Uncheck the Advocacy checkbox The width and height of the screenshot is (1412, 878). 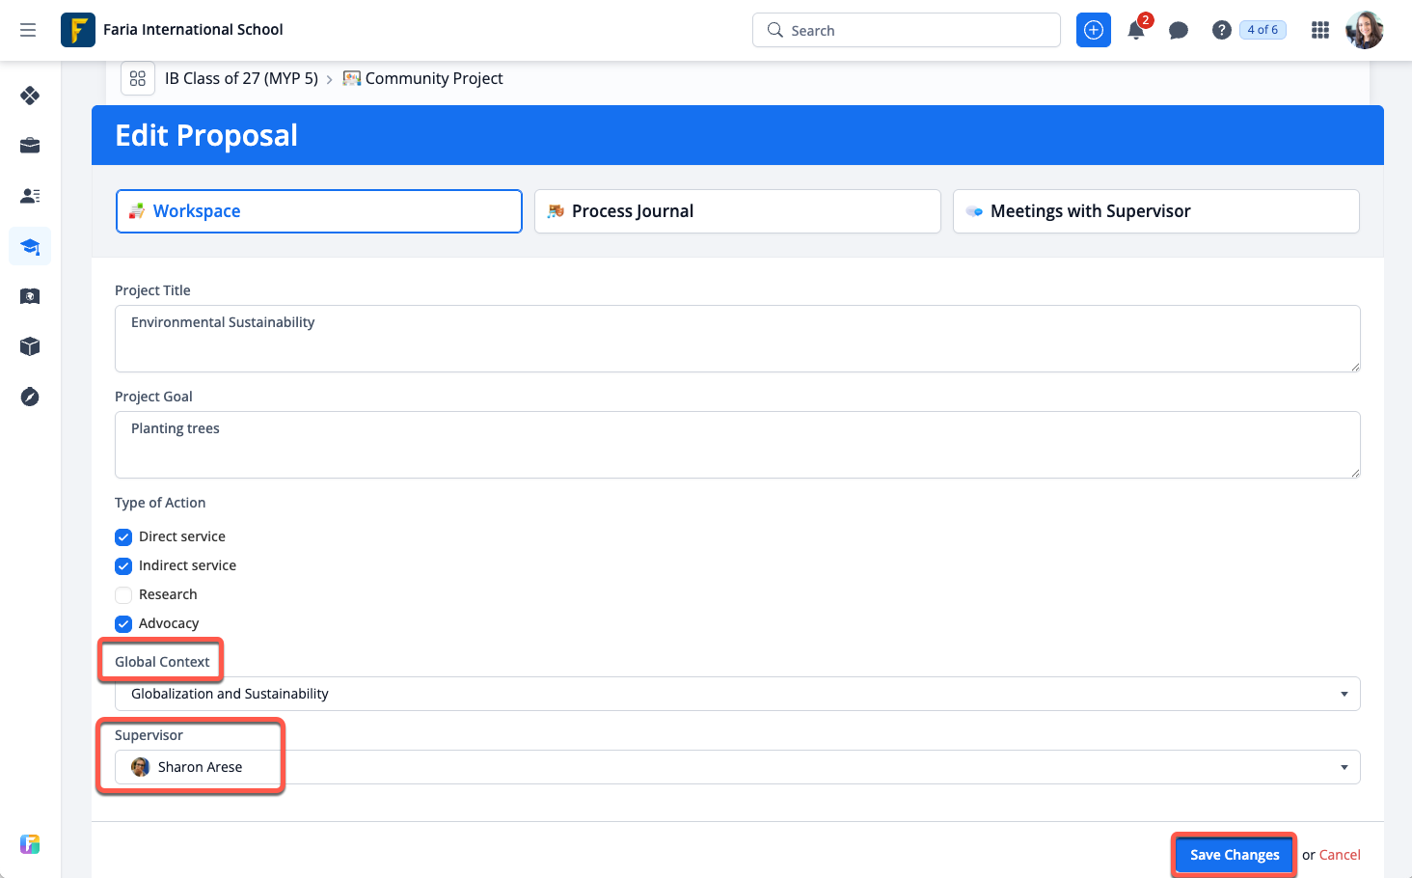(x=123, y=624)
